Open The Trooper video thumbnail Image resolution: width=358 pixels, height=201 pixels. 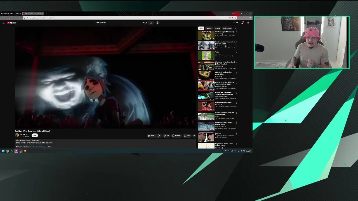tap(206, 35)
